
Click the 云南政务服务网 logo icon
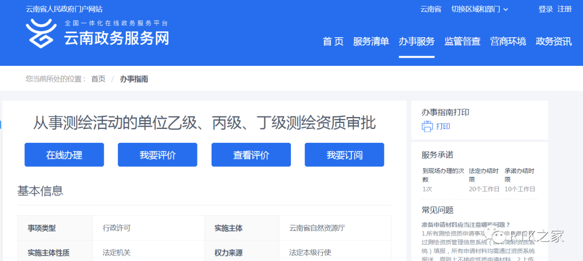40,33
